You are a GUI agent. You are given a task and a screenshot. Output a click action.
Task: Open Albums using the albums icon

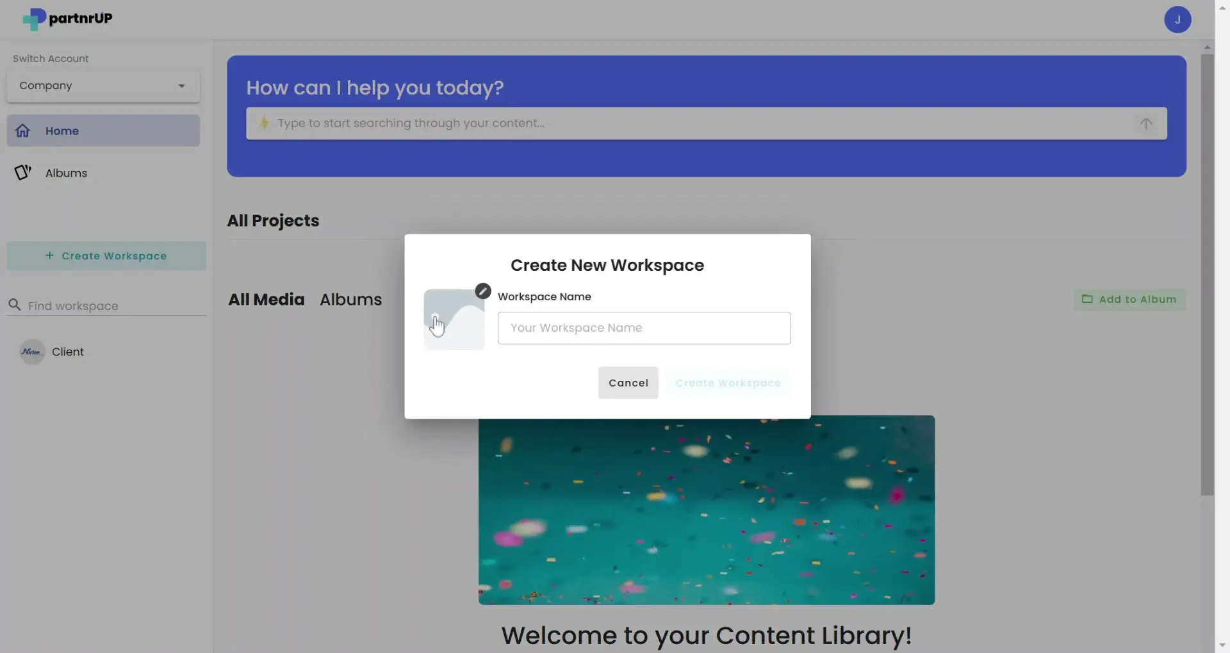click(22, 172)
